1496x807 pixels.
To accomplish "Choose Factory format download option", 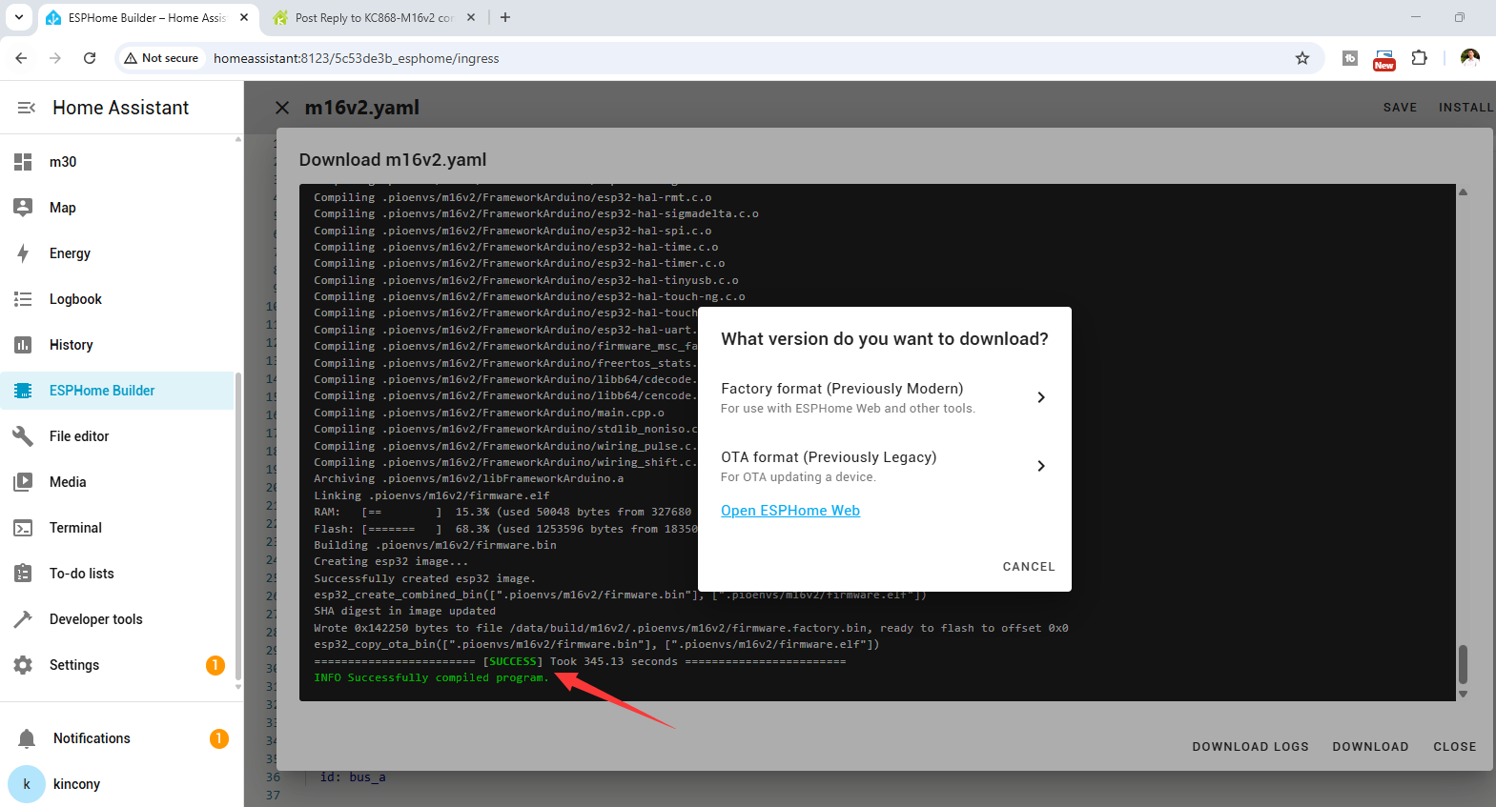I will pos(884,397).
